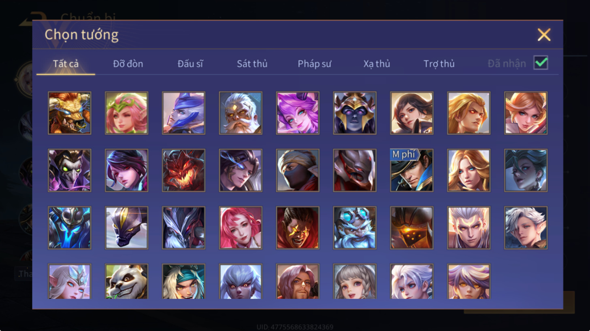Open the Sát thủ tab
The height and width of the screenshot is (331, 590).
coord(252,64)
